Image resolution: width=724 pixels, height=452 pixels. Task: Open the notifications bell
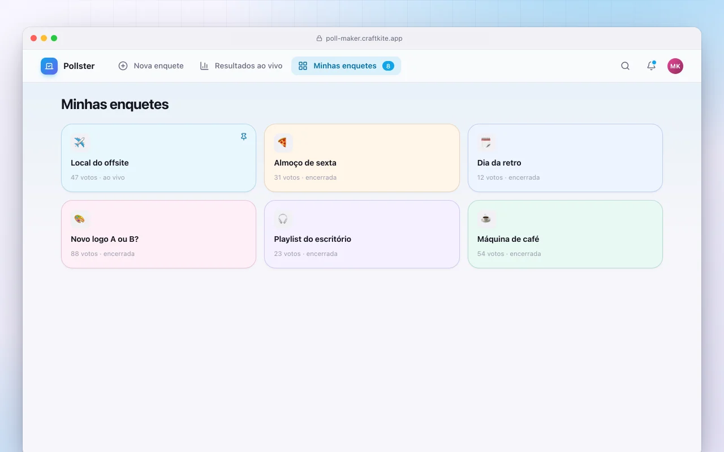[x=651, y=66]
